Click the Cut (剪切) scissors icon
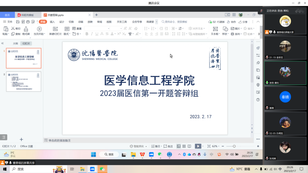Viewport: 308px width, 173px height. pos(13,29)
